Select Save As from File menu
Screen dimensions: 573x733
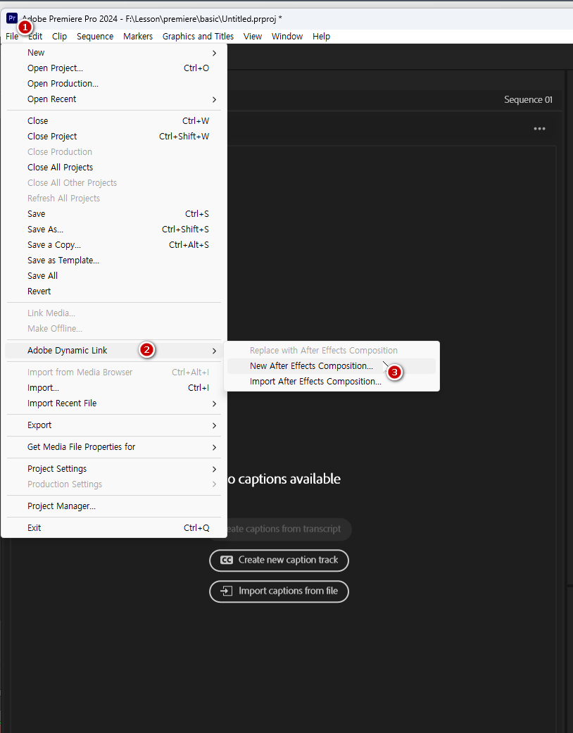pos(45,230)
